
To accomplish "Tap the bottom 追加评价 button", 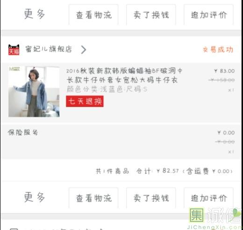I will tap(208, 198).
